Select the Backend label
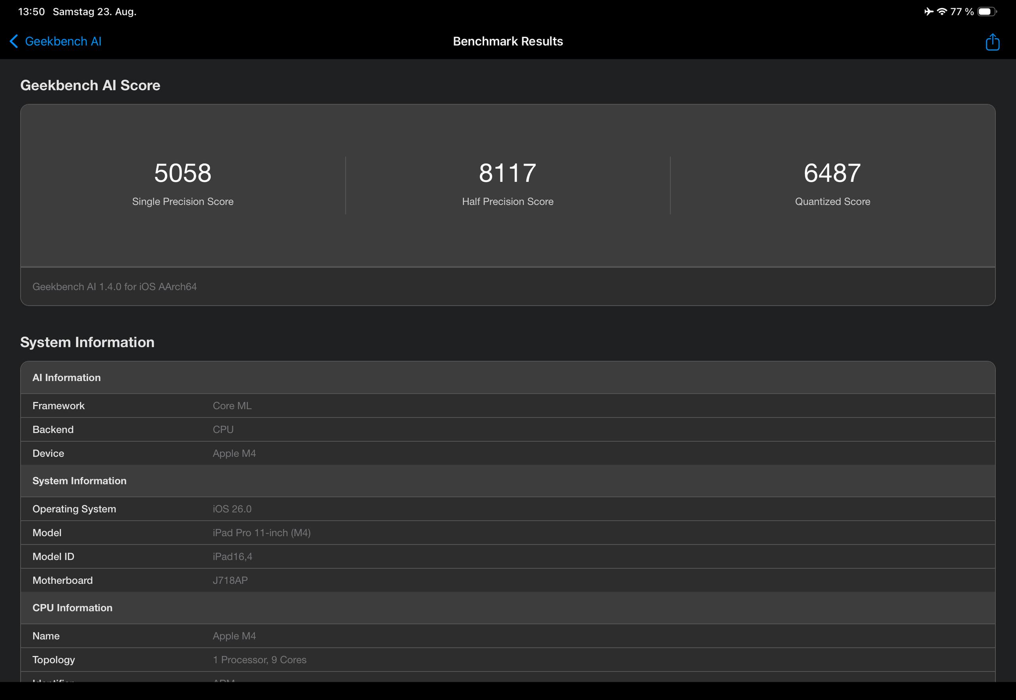The image size is (1016, 700). 53,429
